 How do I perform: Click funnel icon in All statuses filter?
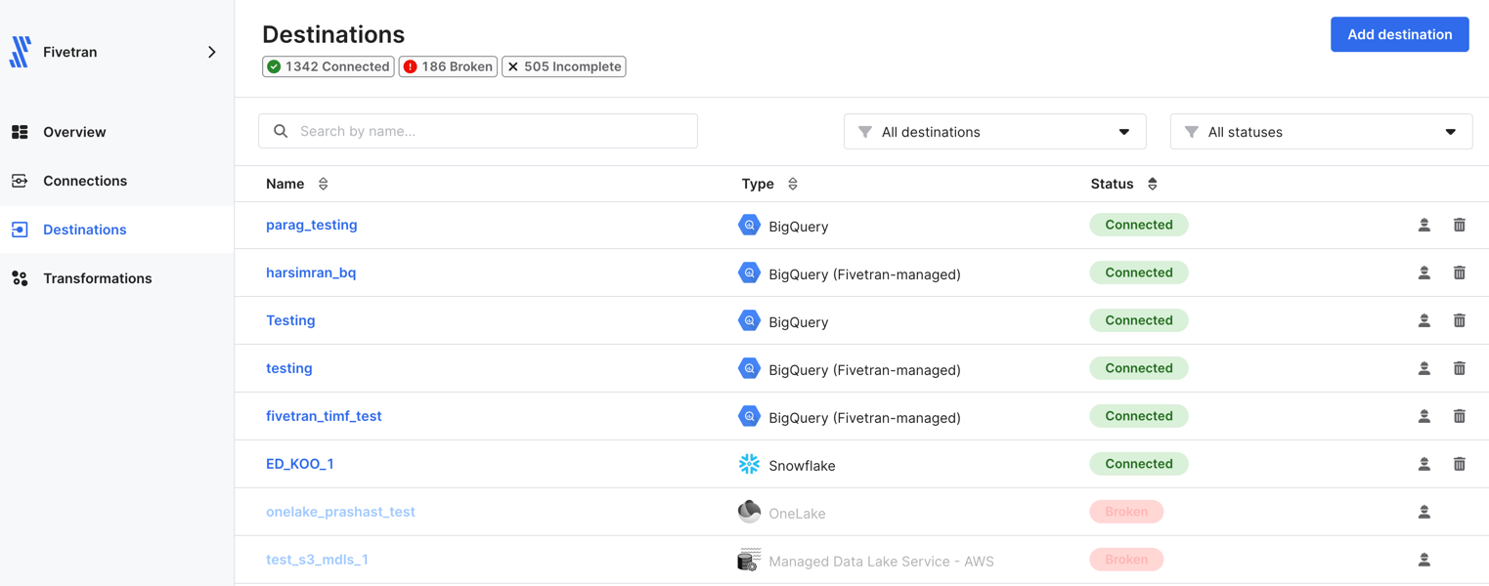click(1191, 132)
